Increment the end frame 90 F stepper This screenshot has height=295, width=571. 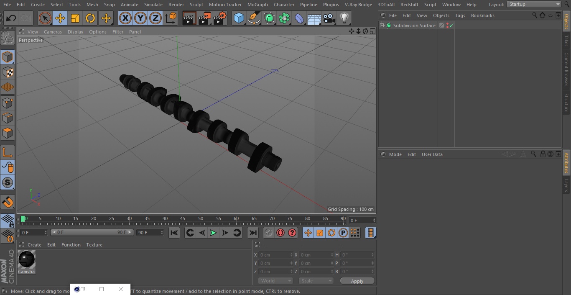pos(162,231)
